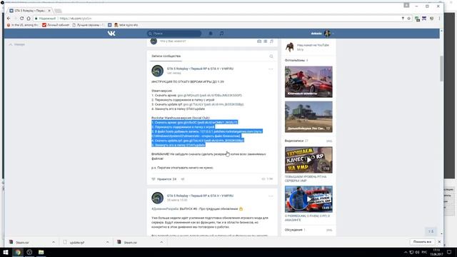Open the three-dot menu of the second post
The width and height of the screenshot is (457, 257).
tap(271, 196)
